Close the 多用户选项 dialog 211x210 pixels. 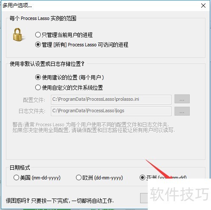(x=203, y=6)
